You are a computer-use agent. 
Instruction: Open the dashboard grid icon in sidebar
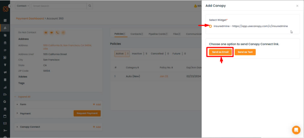5,20
